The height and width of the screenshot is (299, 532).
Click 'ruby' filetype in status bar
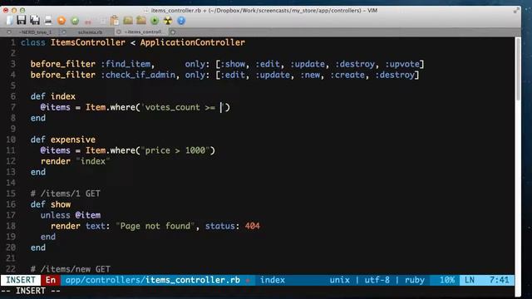pyautogui.click(x=415, y=281)
